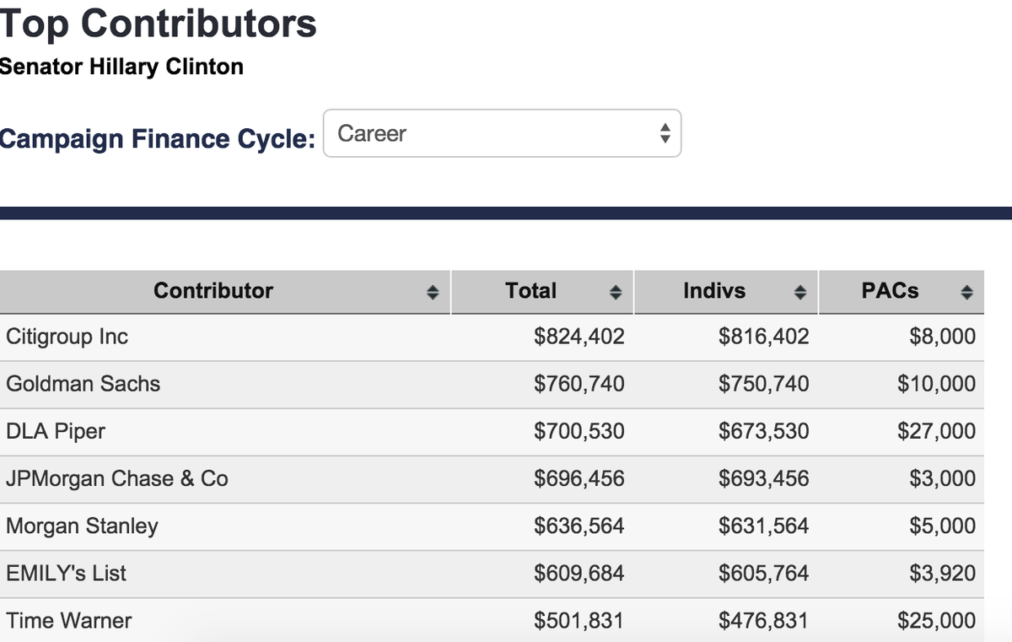This screenshot has width=1012, height=642.
Task: Click the $696,456 total value
Action: (x=579, y=478)
